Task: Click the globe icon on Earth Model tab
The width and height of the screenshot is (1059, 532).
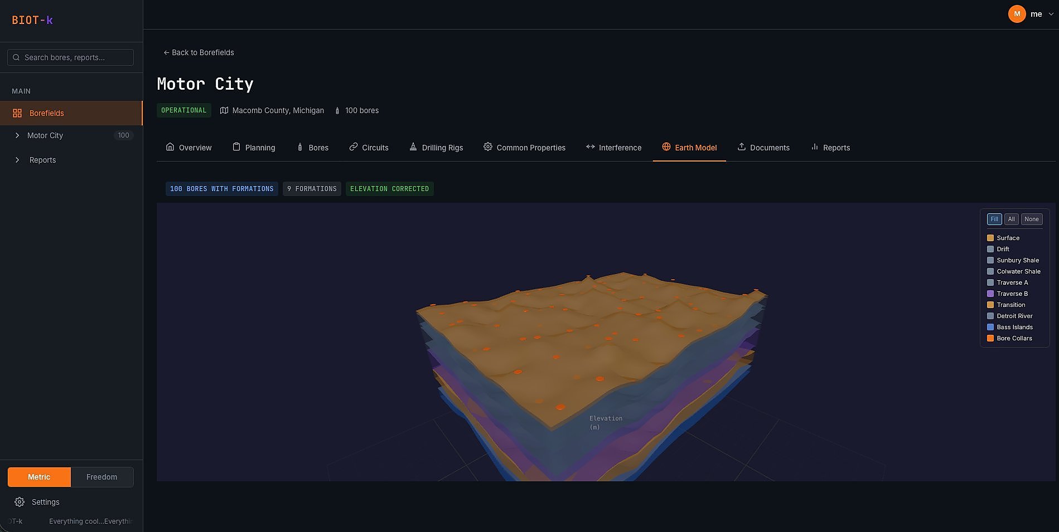Action: point(666,147)
